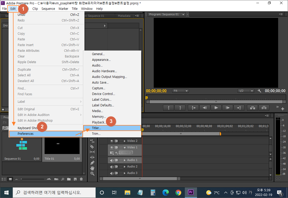This screenshot has height=198, width=288.
Task: Click the New Bin icon in the Project panel
Action: 69,179
